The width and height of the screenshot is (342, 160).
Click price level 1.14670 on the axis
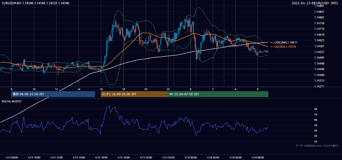(x=319, y=35)
